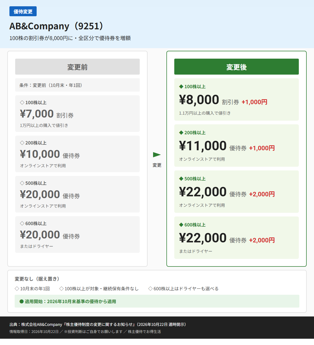Click またはドライヤー in the 変更前 column

(x=37, y=246)
